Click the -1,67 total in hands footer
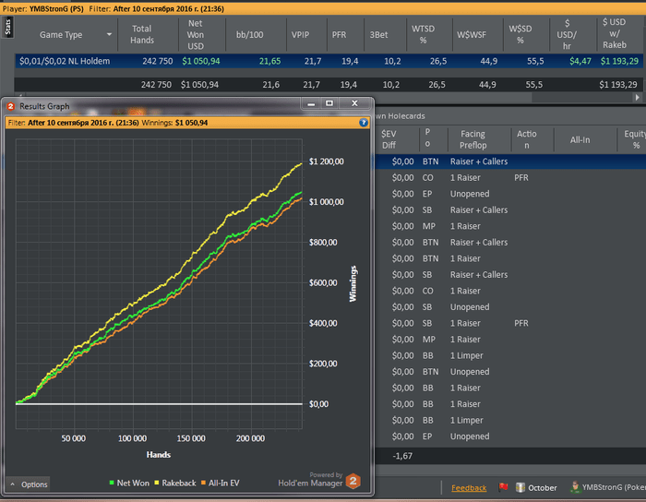 pos(402,456)
